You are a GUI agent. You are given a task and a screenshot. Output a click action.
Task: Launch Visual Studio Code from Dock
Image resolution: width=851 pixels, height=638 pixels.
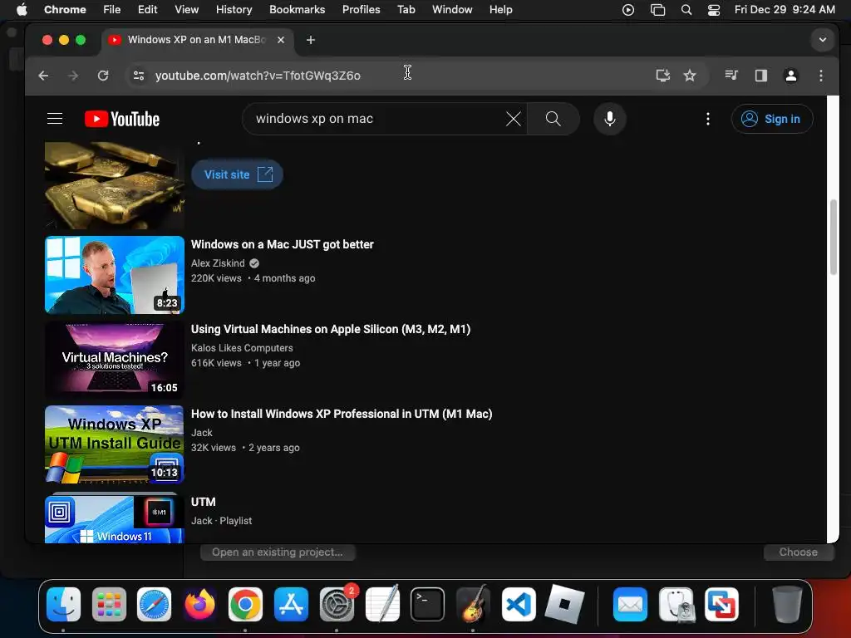(x=519, y=604)
